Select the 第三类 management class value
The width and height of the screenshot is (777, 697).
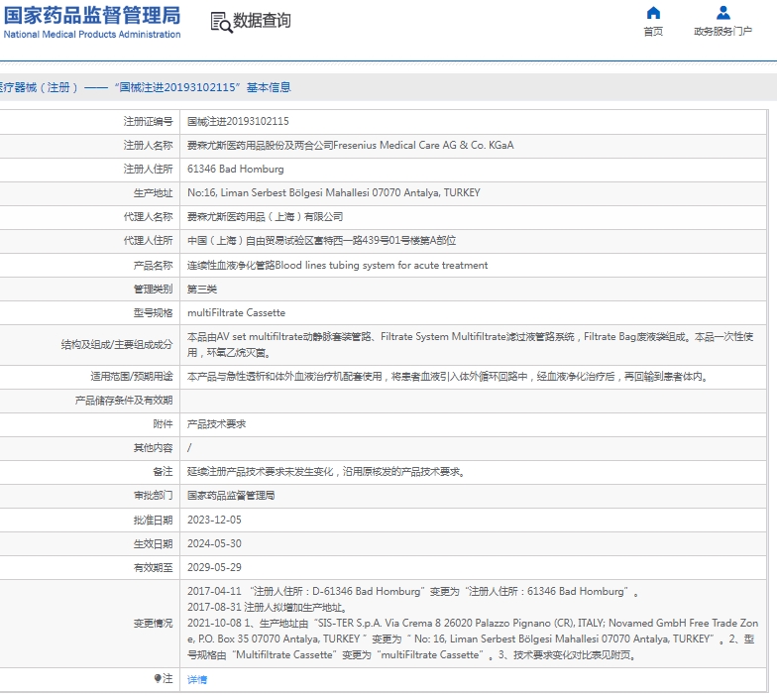tap(202, 290)
